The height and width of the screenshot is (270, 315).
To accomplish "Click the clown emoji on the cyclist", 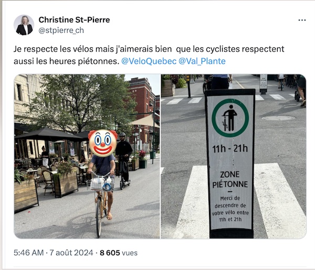I will click(x=103, y=143).
